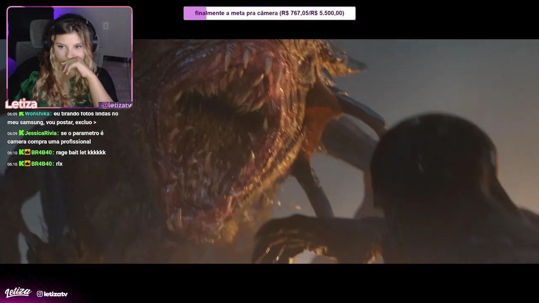539x303 pixels.
Task: Click message 'eu tirando fotos lindas no meu samsung'
Action: pyautogui.click(x=63, y=118)
